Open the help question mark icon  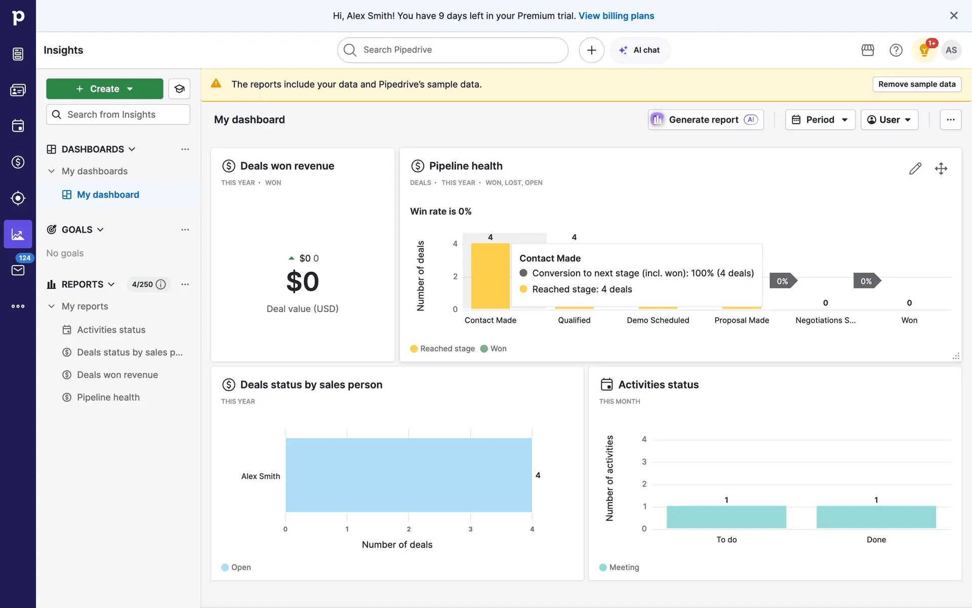(x=896, y=50)
